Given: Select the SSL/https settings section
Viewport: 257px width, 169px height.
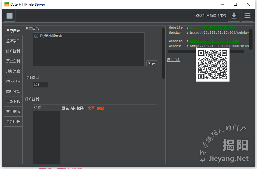Looking at the screenshot, I should [13, 81].
